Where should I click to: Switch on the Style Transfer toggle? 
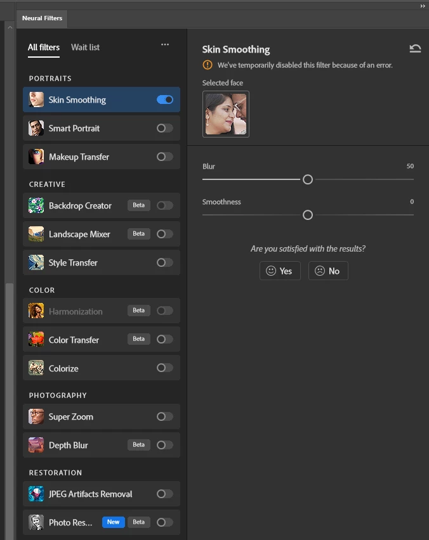click(165, 262)
